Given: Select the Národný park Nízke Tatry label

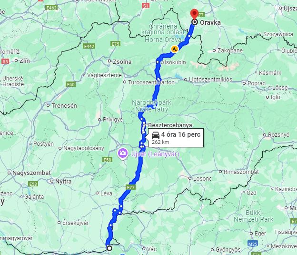Looking at the screenshot, I should click(x=151, y=106).
